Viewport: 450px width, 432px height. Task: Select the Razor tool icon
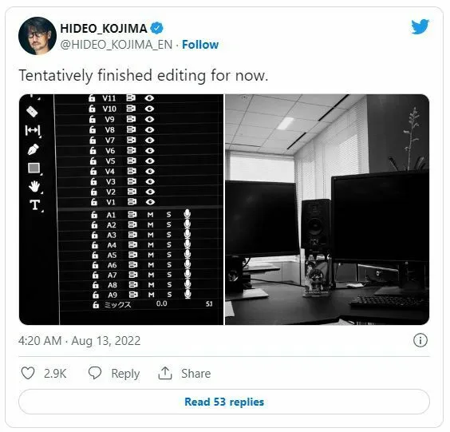32,112
